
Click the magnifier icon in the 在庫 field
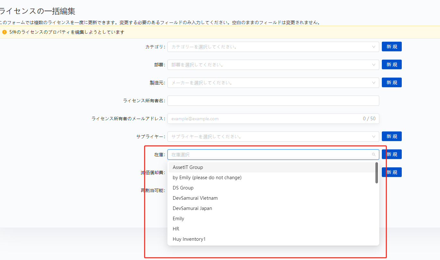(x=373, y=155)
